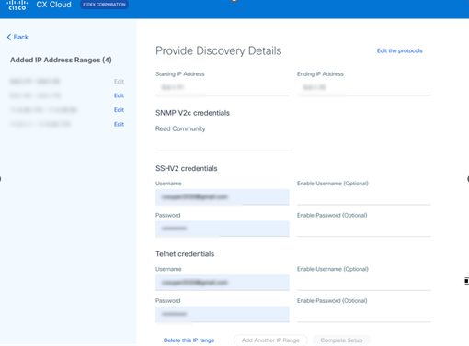Image resolution: width=469 pixels, height=346 pixels.
Task: Click the Telnet Username field
Action: click(223, 283)
